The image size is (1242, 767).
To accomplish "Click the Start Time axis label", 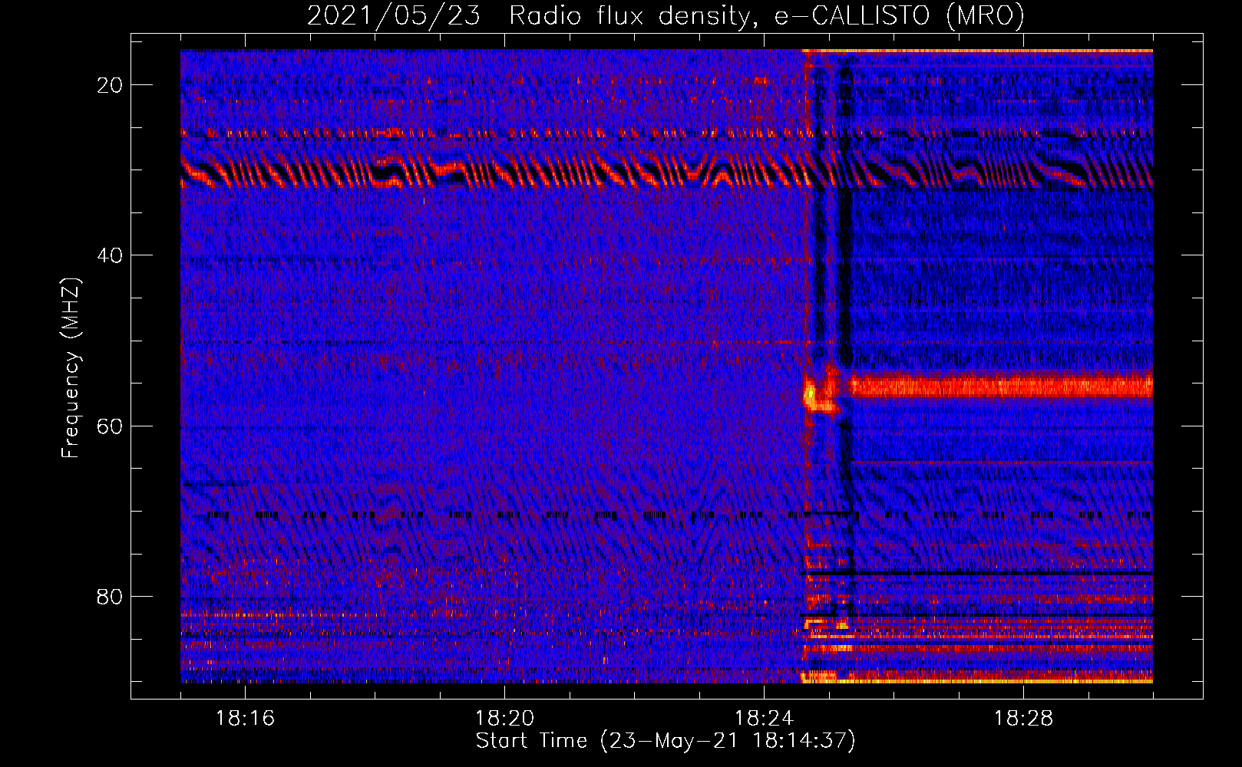I will 666,741.
